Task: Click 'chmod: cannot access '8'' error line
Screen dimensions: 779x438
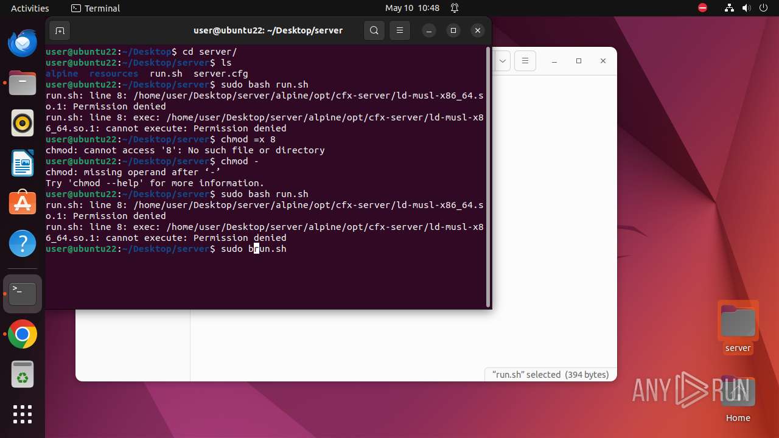Action: point(185,150)
